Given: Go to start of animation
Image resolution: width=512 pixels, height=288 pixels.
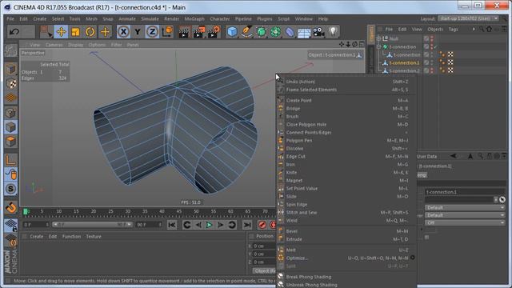Looking at the screenshot, I should [172, 225].
